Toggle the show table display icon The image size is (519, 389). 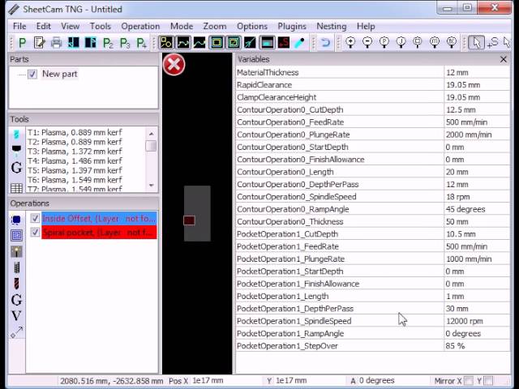pyautogui.click(x=267, y=43)
